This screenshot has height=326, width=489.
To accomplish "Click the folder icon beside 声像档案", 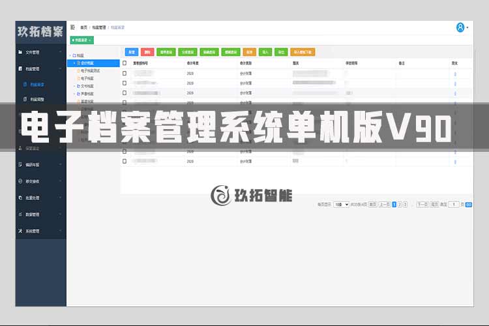I will pyautogui.click(x=79, y=94).
